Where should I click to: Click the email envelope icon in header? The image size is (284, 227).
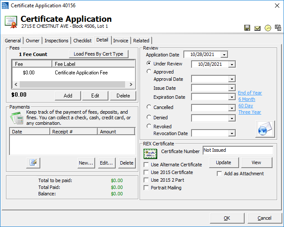coord(257,28)
